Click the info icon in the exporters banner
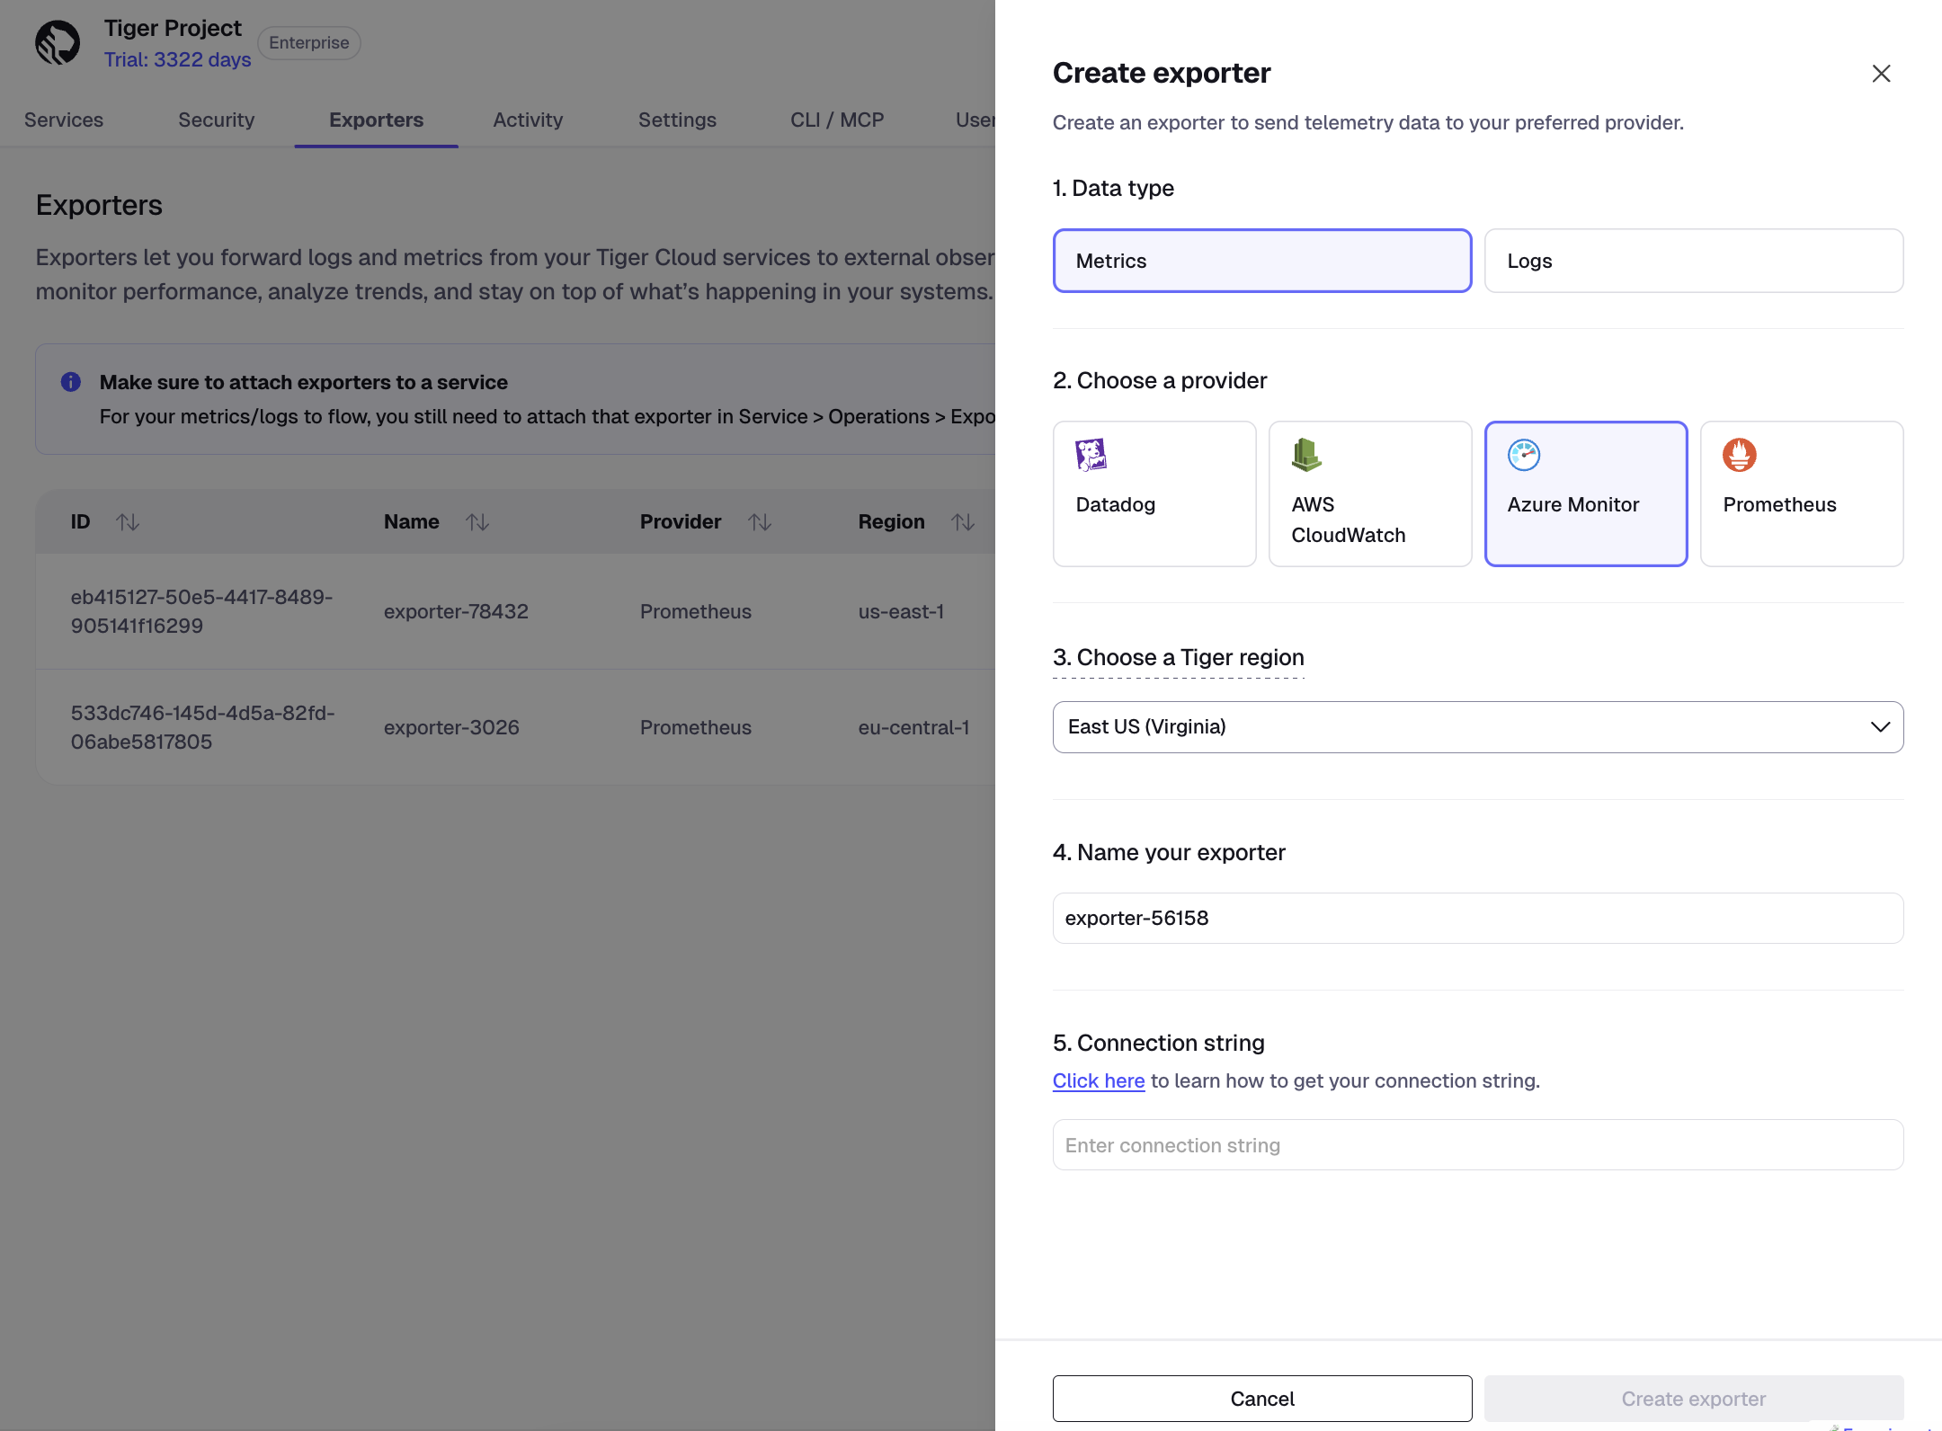The width and height of the screenshot is (1942, 1431). pos(71,381)
